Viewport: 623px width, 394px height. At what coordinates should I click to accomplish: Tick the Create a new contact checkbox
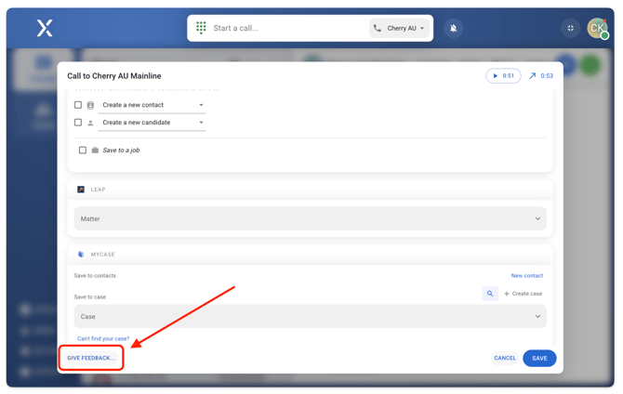(x=78, y=105)
